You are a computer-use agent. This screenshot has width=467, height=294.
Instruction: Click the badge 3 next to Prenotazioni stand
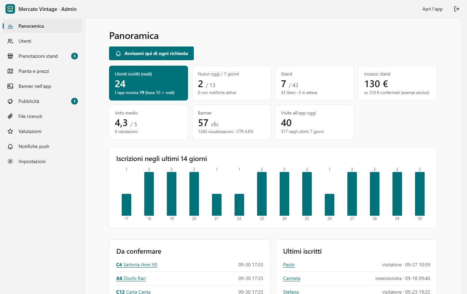pos(75,56)
